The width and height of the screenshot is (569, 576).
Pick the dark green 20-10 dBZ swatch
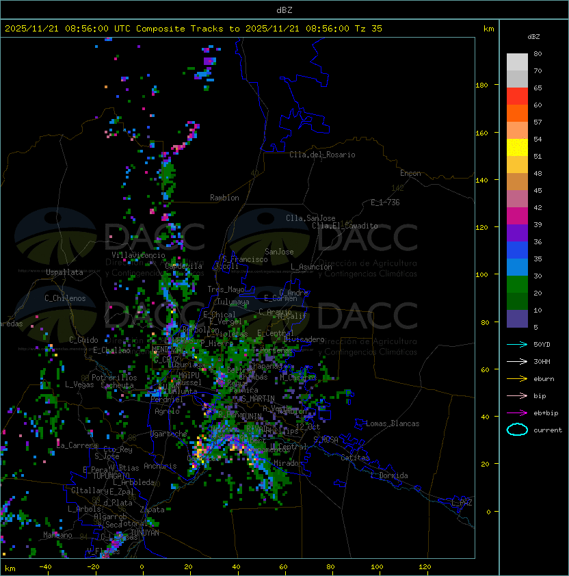517,301
